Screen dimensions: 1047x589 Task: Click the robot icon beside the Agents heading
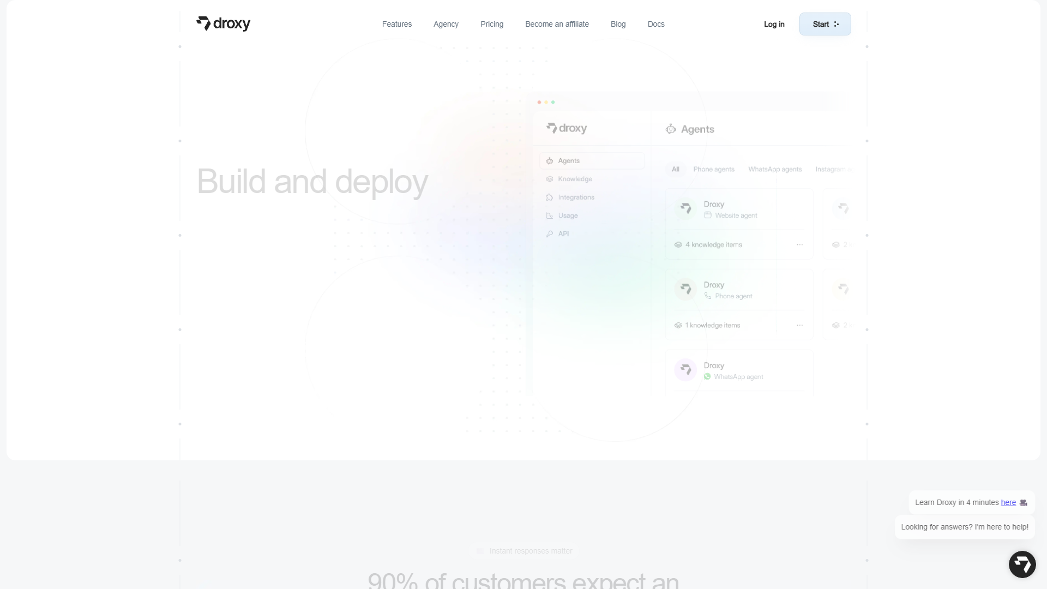click(x=671, y=129)
